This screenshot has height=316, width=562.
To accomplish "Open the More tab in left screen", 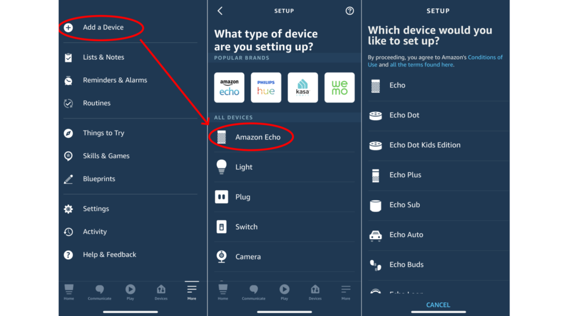I will pos(192,292).
